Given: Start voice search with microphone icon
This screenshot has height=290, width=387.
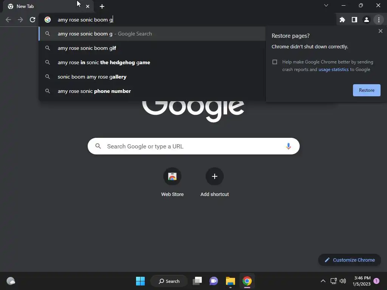Looking at the screenshot, I should click(x=288, y=146).
